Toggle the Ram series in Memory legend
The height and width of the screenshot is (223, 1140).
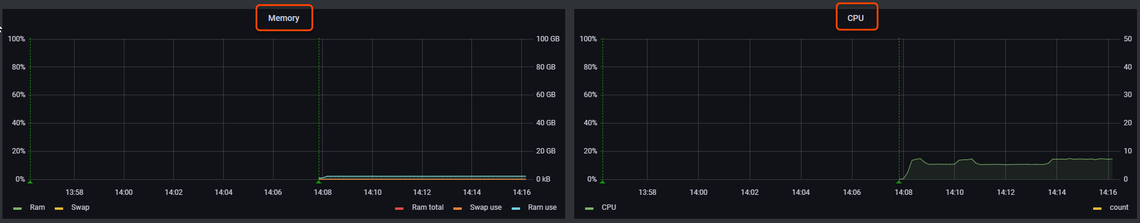pyautogui.click(x=37, y=207)
